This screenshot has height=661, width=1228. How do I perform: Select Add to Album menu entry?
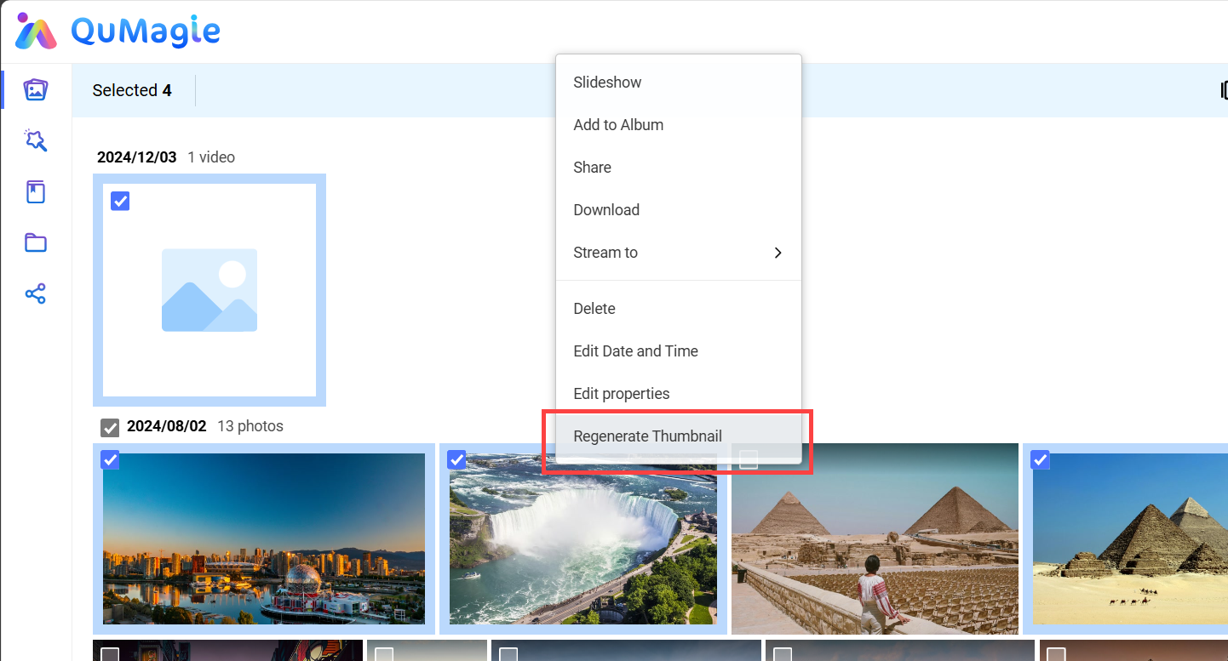tap(618, 125)
